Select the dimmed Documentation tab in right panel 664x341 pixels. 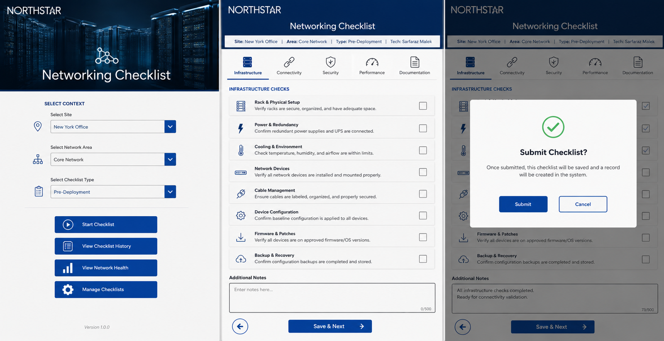point(638,66)
